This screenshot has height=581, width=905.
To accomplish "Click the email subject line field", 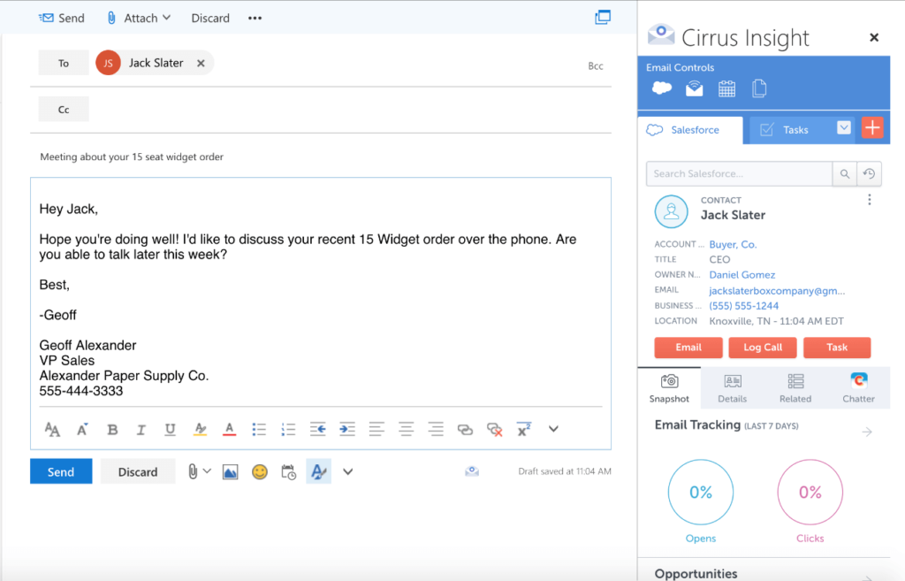I will pyautogui.click(x=320, y=157).
